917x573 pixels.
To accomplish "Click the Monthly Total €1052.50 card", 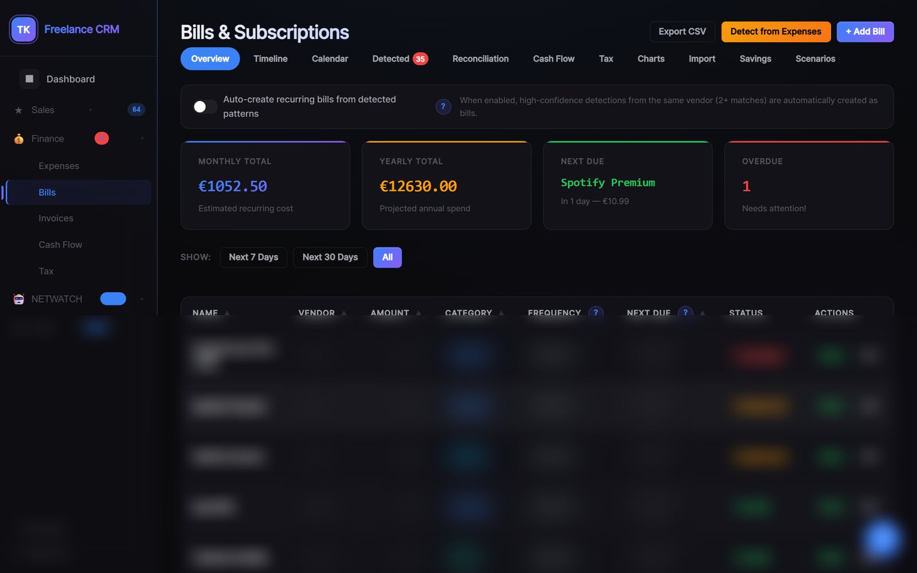I will coord(265,186).
